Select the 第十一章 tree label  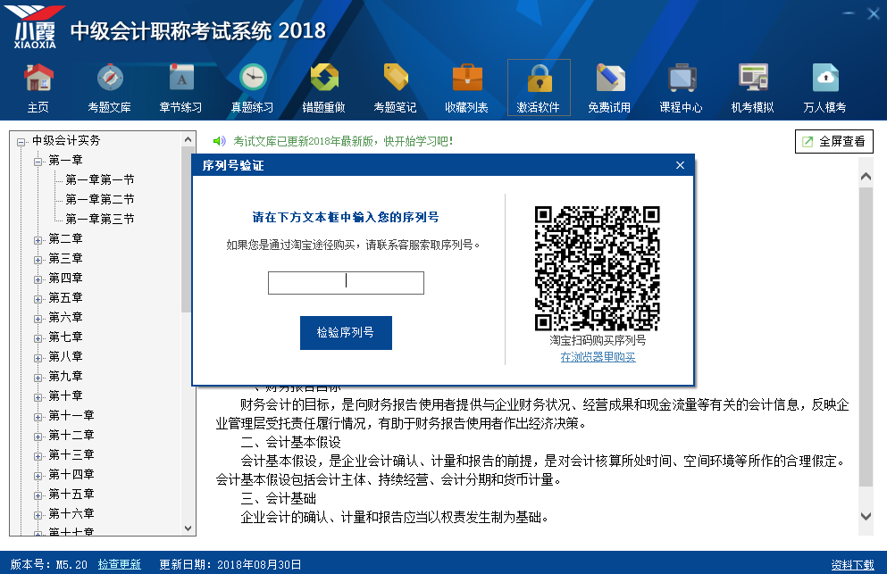[x=71, y=416]
